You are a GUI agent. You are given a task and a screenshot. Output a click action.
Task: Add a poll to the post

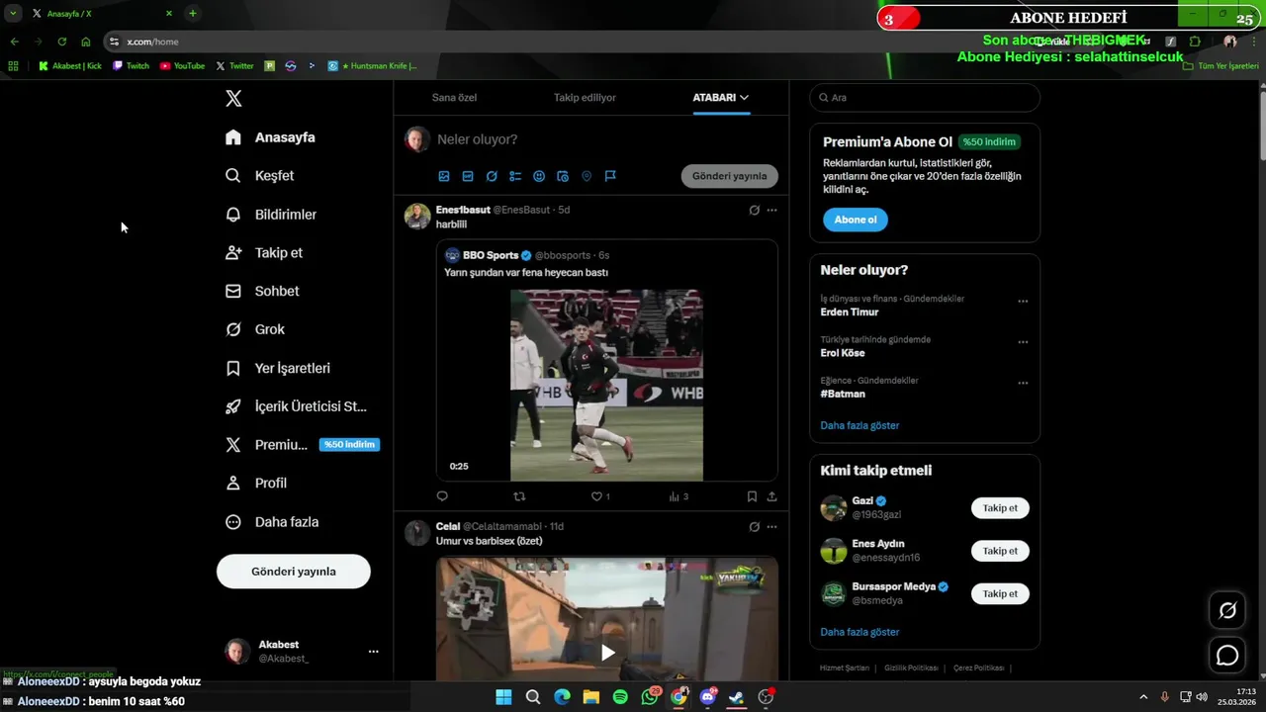coord(515,176)
